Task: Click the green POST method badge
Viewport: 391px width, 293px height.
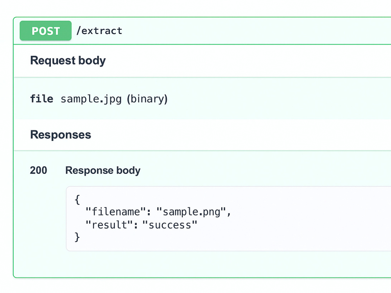Action: (46, 30)
